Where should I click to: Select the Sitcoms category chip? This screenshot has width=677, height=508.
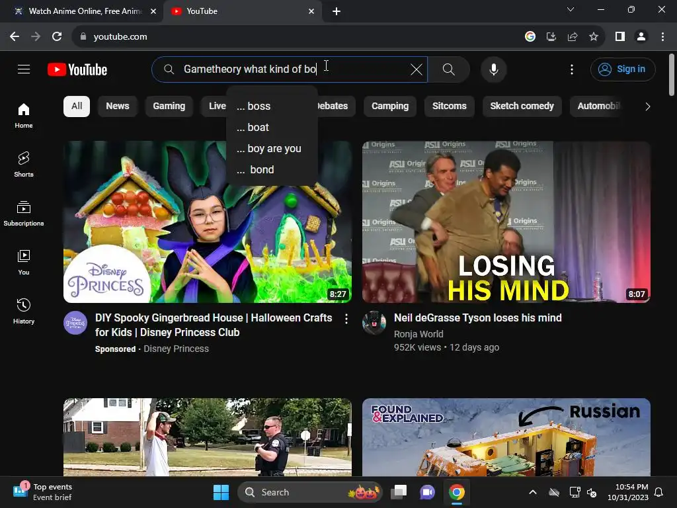450,106
